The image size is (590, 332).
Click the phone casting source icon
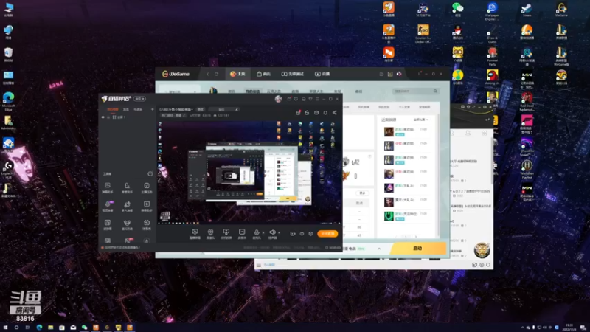[226, 234]
